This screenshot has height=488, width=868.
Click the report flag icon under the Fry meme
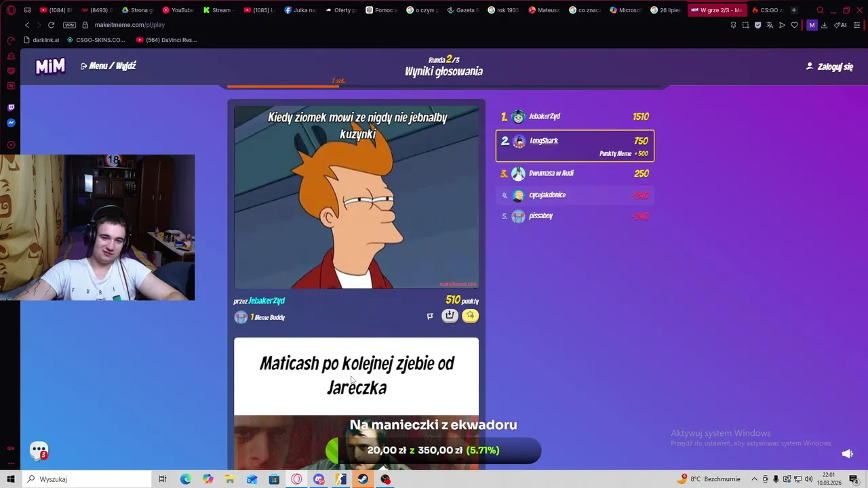pyautogui.click(x=430, y=316)
